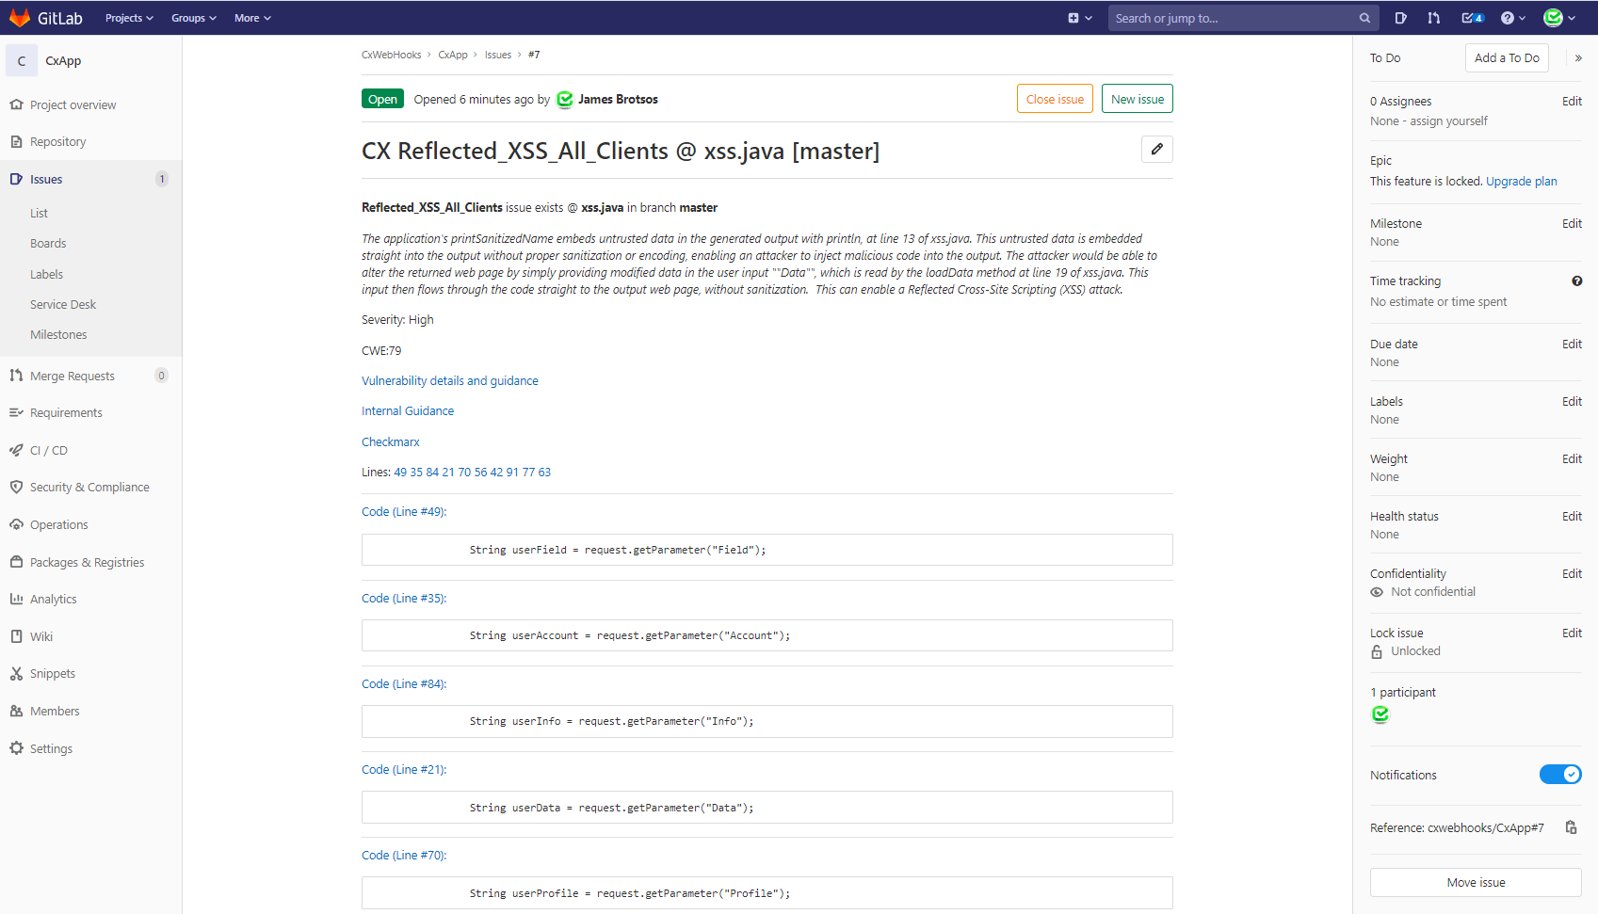The height and width of the screenshot is (914, 1598).
Task: Click the Issues documentation icon in the header
Action: (x=1400, y=17)
